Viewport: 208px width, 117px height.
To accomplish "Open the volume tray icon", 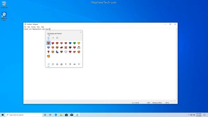I will pyautogui.click(x=194, y=115).
